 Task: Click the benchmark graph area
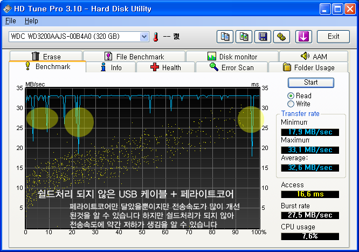point(143,158)
